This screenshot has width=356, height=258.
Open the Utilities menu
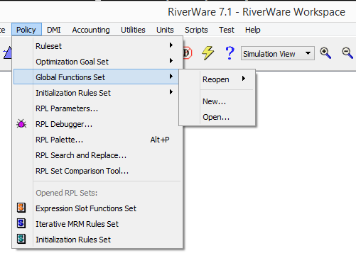coord(133,30)
